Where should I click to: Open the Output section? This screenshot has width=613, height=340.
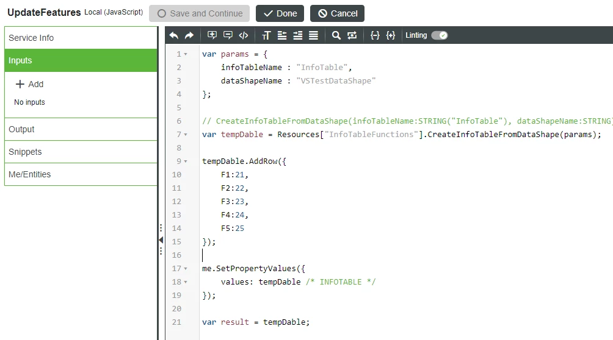pyautogui.click(x=81, y=129)
